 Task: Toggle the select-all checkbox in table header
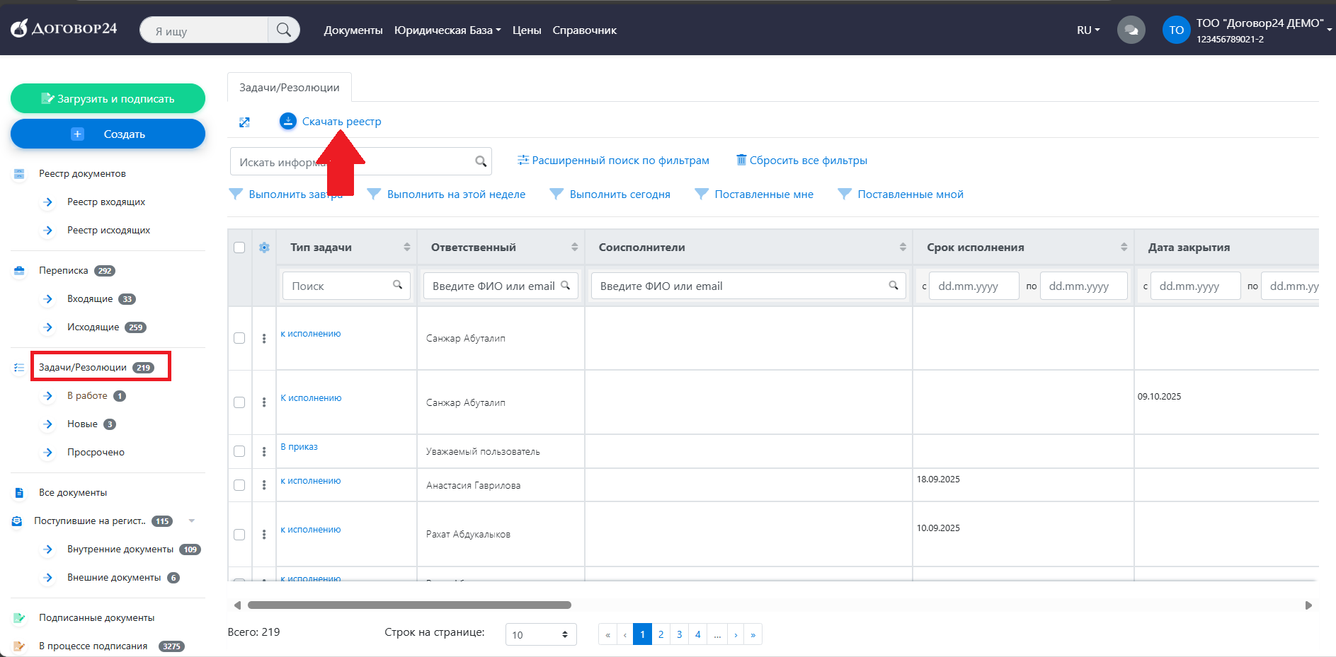point(239,248)
